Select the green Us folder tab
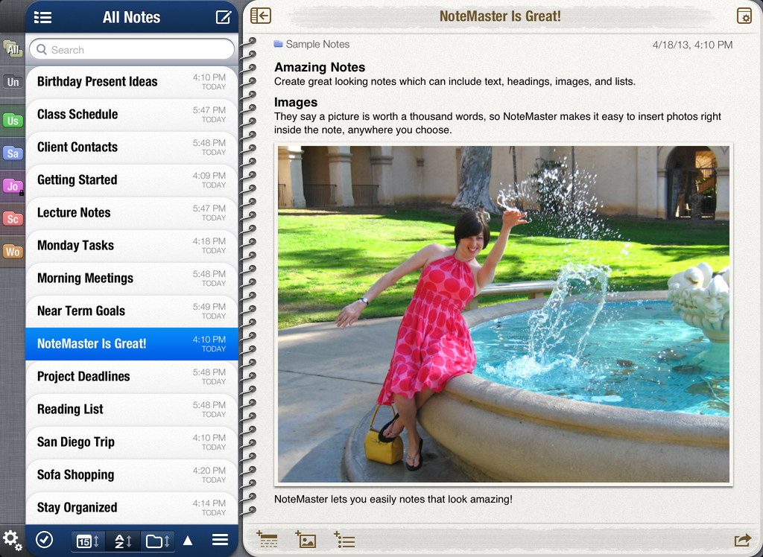 point(13,120)
